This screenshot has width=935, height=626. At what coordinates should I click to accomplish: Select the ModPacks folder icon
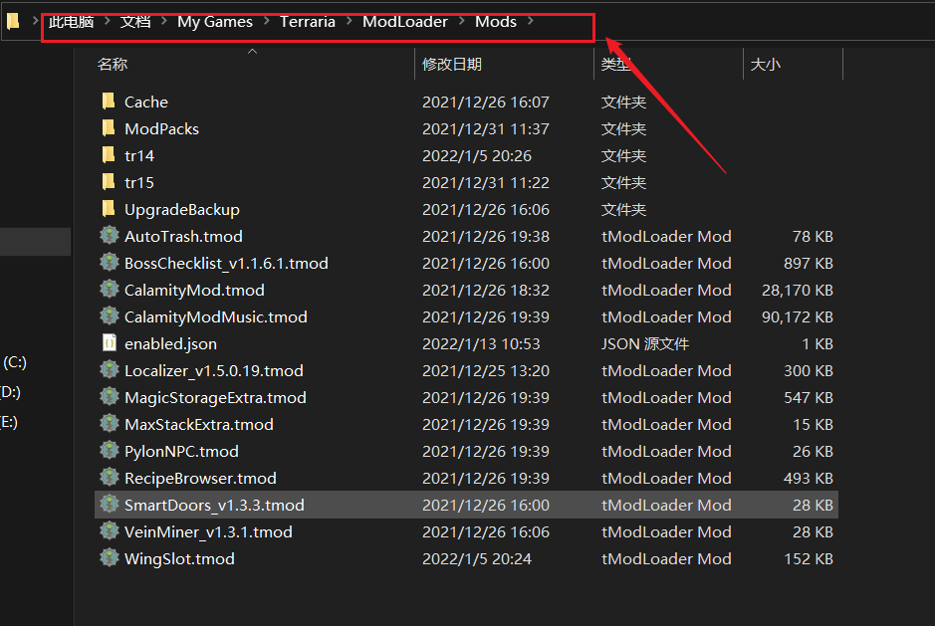tap(109, 128)
